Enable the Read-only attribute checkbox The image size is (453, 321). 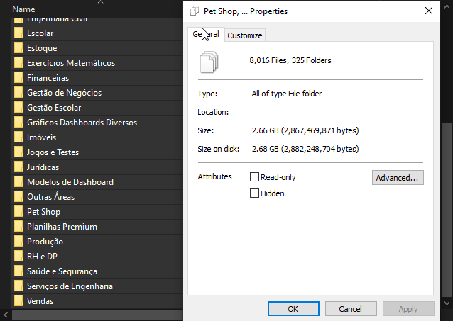tap(254, 176)
